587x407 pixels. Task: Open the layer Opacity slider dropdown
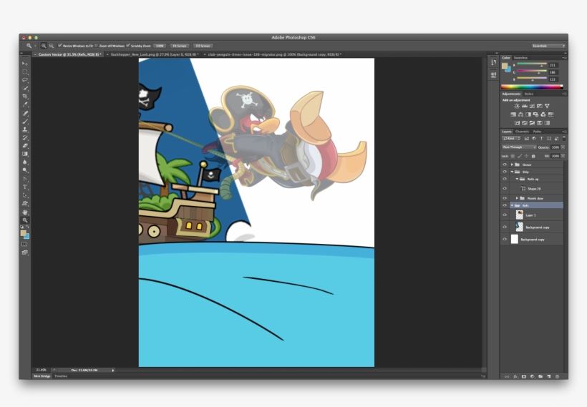coord(563,147)
